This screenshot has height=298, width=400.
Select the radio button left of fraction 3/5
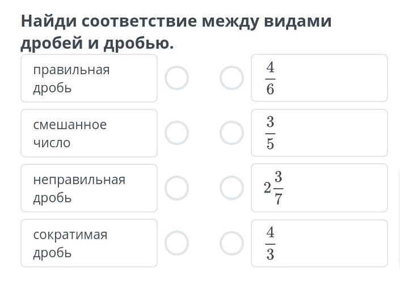[x=231, y=133]
